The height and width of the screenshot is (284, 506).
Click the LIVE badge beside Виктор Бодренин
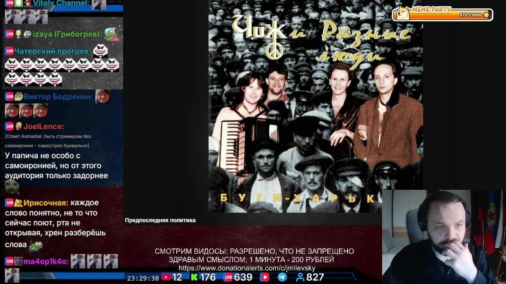point(9,97)
